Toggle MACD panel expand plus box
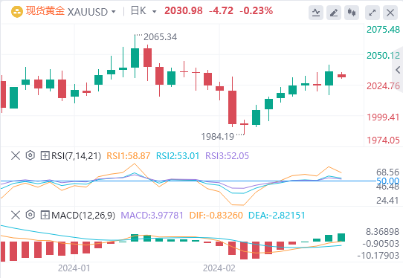Viewport: 403px width, 278px height. click(x=45, y=215)
